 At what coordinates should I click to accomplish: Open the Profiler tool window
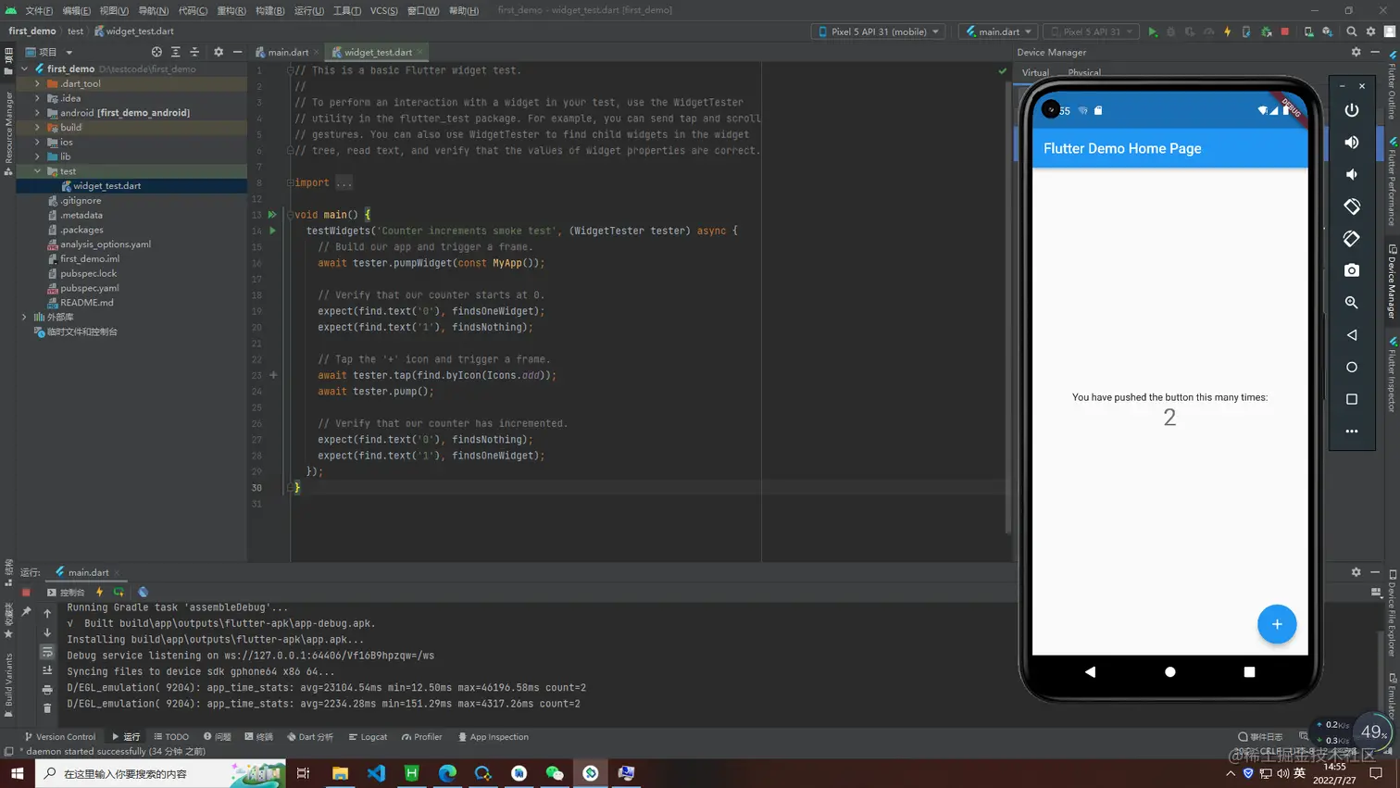(x=421, y=737)
